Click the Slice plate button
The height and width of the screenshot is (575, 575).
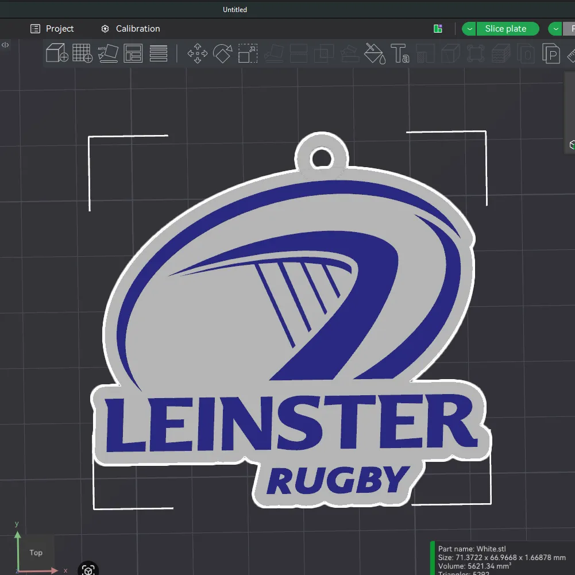[508, 29]
